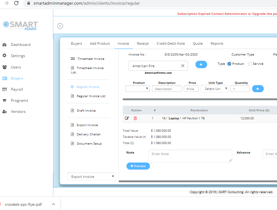Screen dimensions: 277x210
Task: Expand the Export Invoice dropdown at bottom
Action: point(91,176)
